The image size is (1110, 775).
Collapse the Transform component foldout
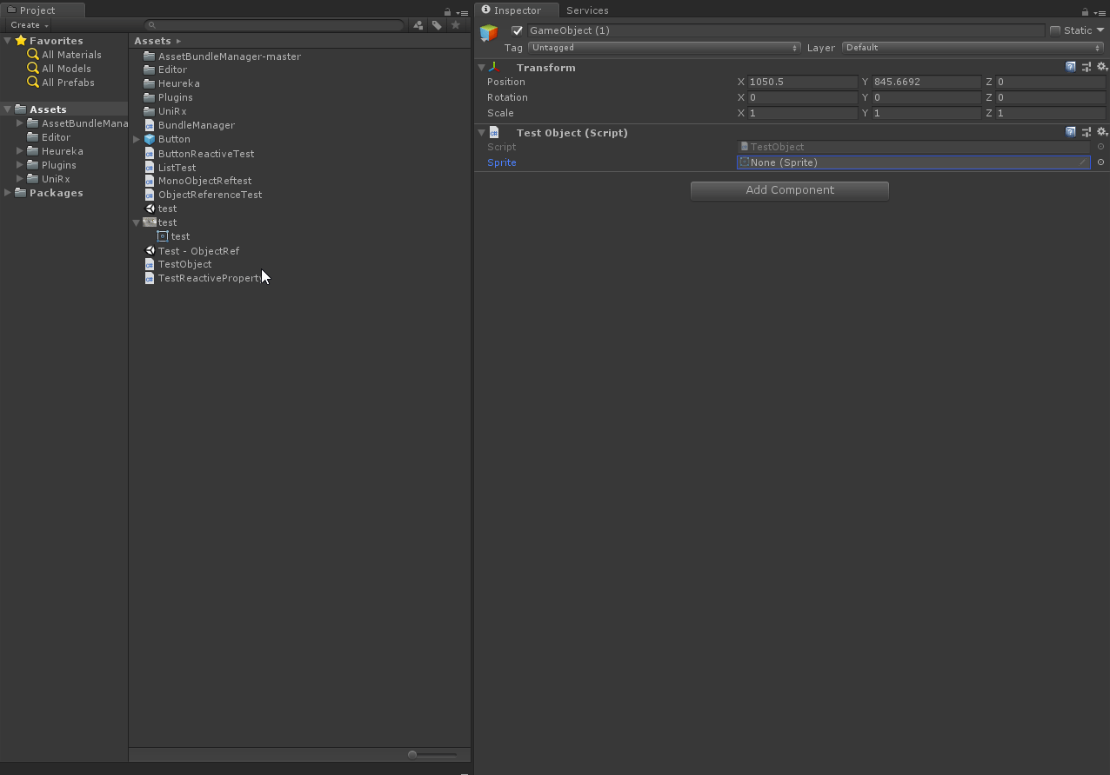tap(481, 67)
